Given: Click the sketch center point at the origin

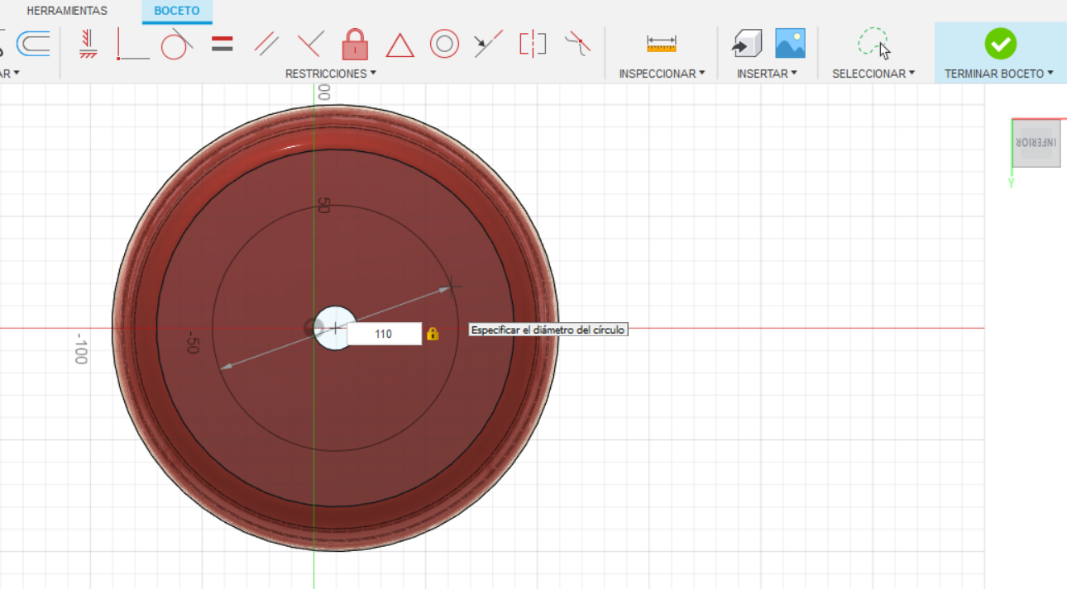Looking at the screenshot, I should point(314,328).
